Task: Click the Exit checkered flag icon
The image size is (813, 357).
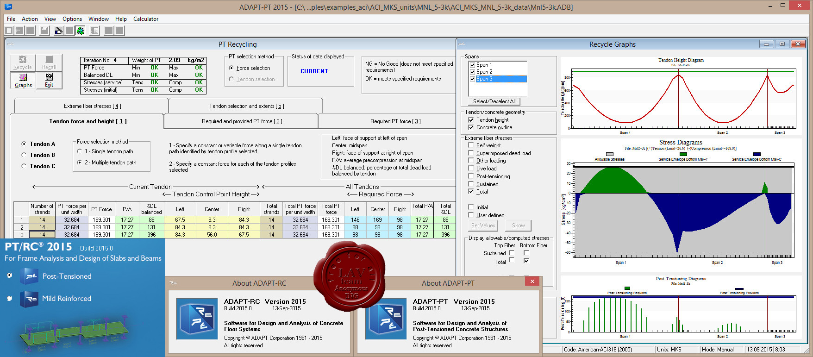Action: (x=49, y=77)
